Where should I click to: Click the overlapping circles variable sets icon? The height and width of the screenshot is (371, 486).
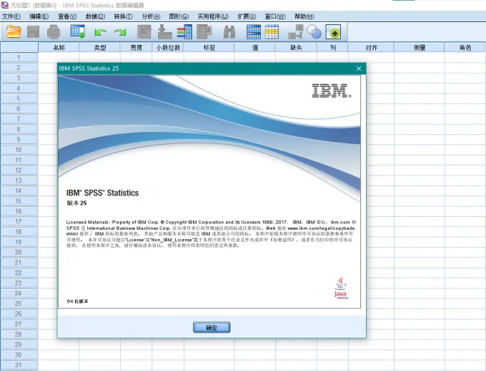coord(314,31)
